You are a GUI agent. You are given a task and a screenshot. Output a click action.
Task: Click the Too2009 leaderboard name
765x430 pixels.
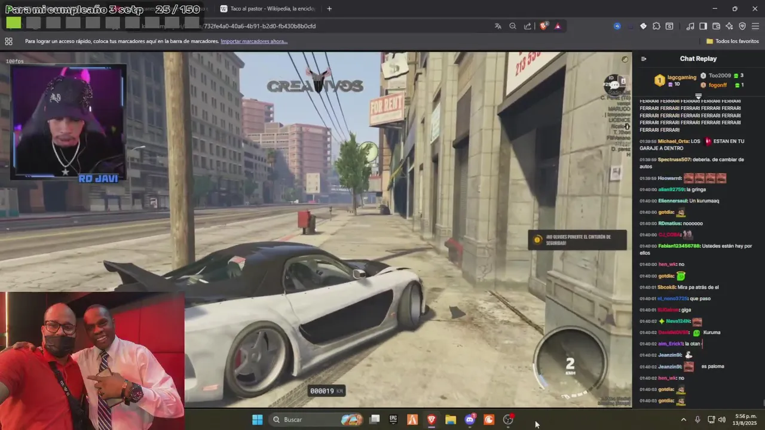coord(720,76)
